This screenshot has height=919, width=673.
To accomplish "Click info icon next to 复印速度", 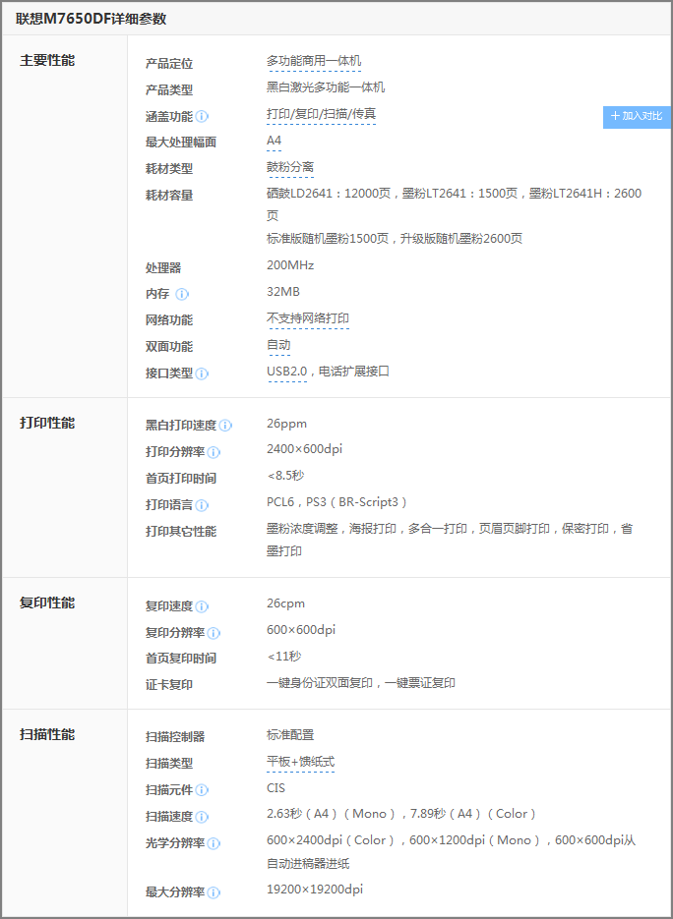I will [202, 606].
